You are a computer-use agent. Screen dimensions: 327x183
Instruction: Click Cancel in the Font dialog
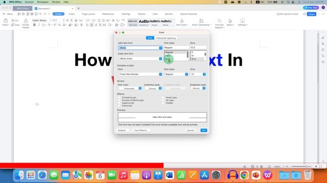[191, 130]
